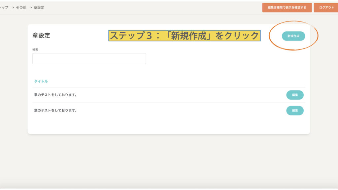Click the 章設定 page heading
Viewport: 338px width, 190px height.
click(x=41, y=36)
